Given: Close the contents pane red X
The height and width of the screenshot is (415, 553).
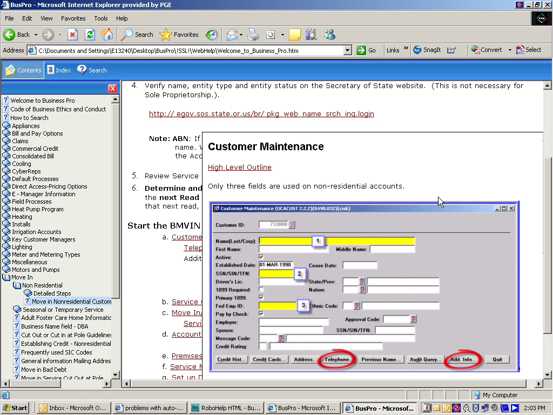Looking at the screenshot, I should (112, 88).
